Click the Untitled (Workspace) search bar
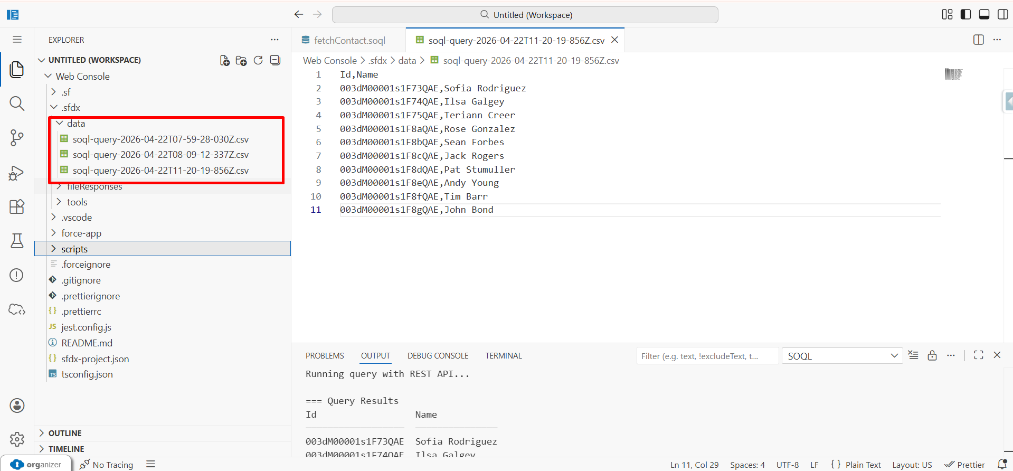This screenshot has width=1013, height=471. coord(525,15)
